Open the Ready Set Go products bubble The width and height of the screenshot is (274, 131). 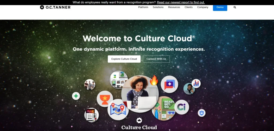tap(164, 108)
